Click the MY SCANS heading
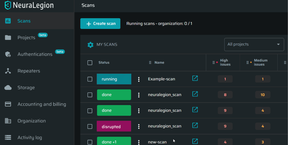Viewport: 288px width, 145px height. pyautogui.click(x=107, y=44)
